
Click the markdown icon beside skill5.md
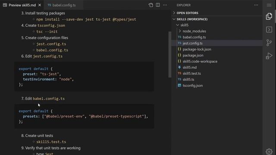point(179,67)
